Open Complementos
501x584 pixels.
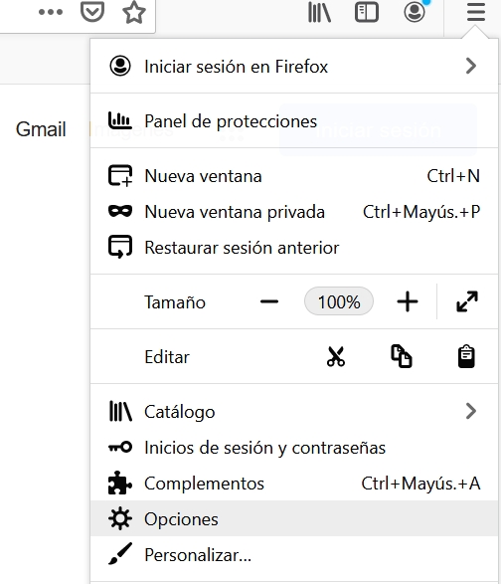294,484
